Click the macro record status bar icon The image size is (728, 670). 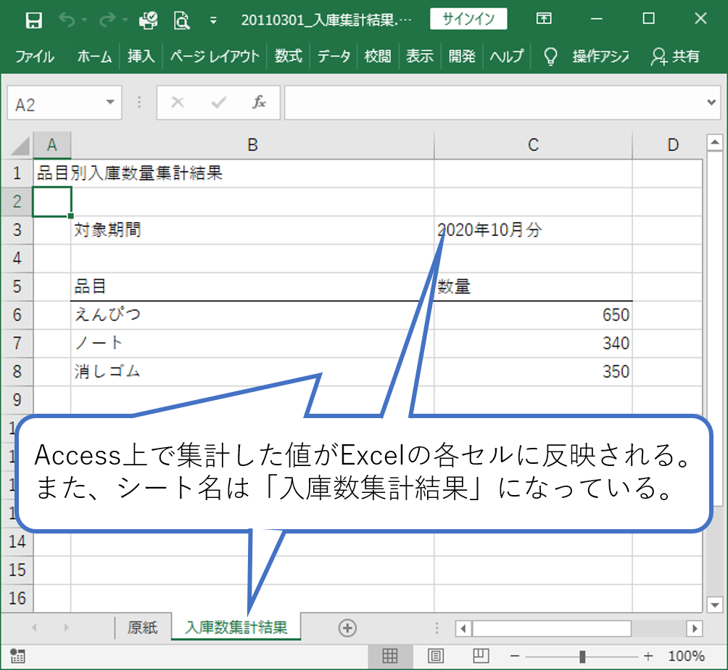click(x=17, y=656)
